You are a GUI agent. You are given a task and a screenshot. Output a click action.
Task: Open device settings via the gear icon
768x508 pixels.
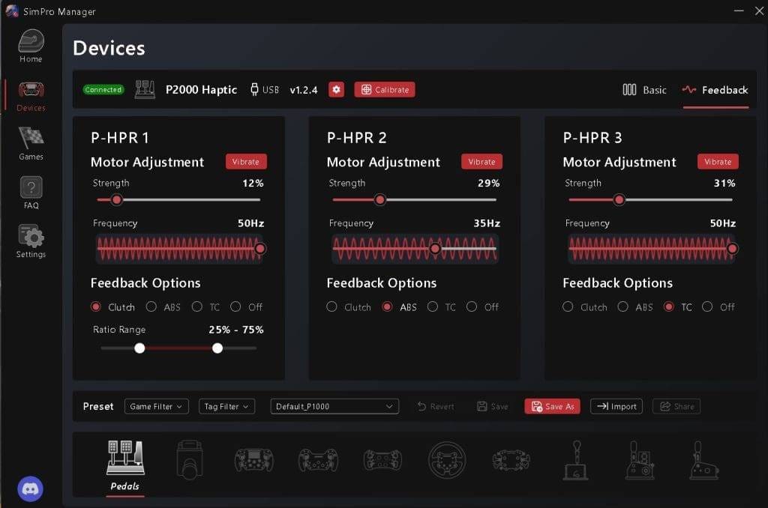336,89
